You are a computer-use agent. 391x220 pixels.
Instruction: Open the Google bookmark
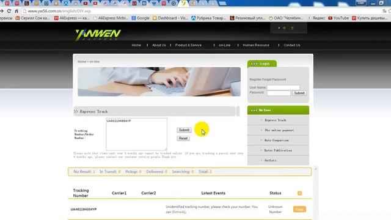(141, 18)
